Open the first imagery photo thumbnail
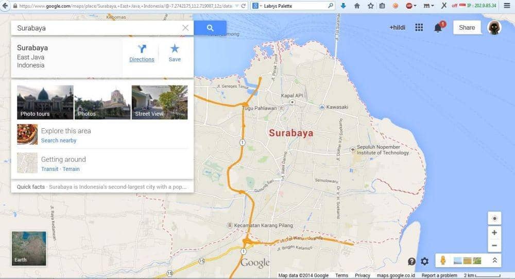This screenshot has height=279, width=515. [457, 261]
